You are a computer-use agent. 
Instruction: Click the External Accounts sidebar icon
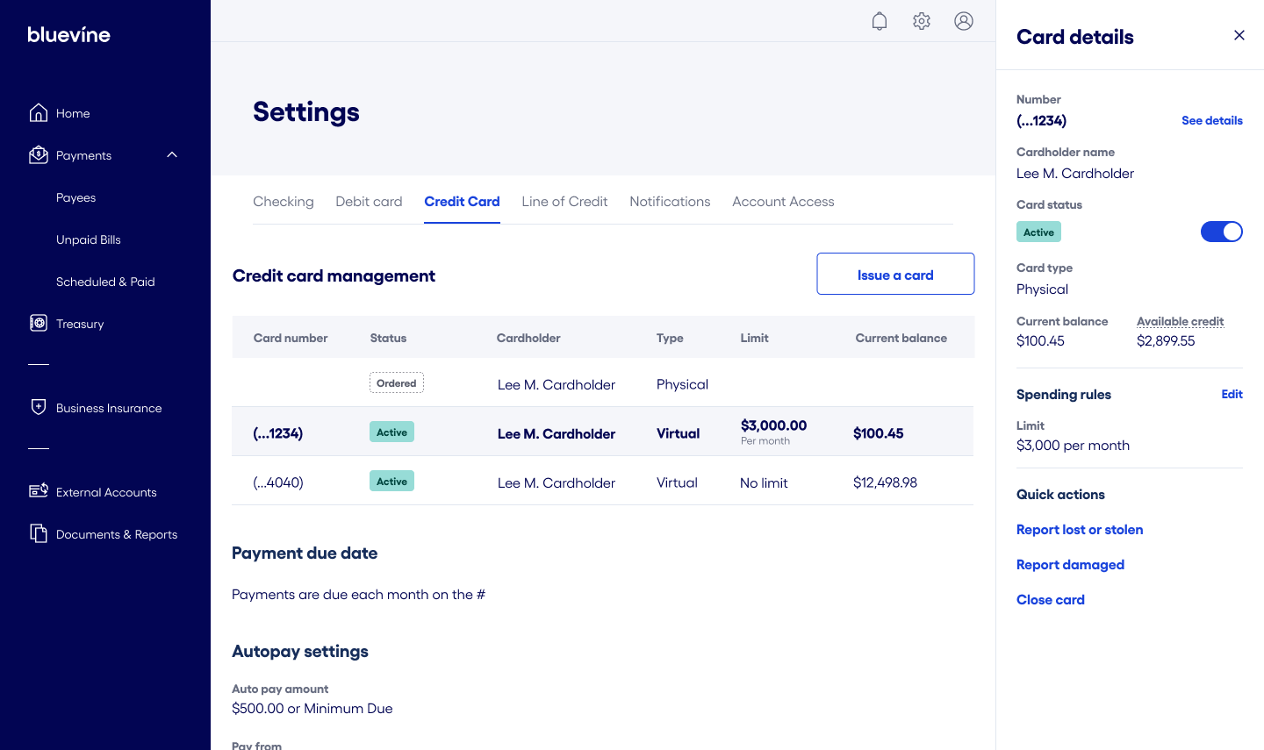[x=38, y=491]
